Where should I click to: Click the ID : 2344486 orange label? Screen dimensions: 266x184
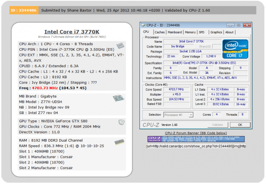pos(24,10)
